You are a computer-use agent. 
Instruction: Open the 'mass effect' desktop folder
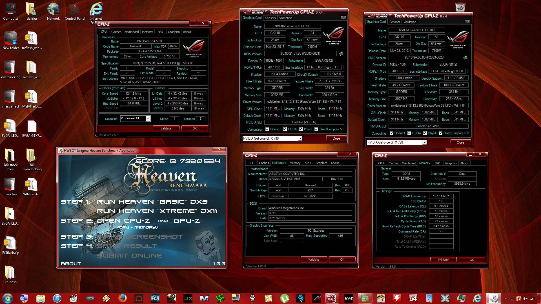click(11, 99)
